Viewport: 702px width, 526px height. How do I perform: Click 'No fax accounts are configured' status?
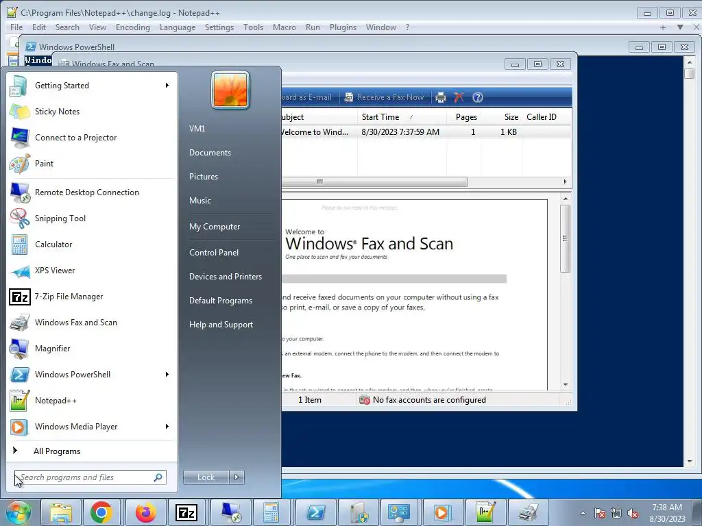coord(429,400)
